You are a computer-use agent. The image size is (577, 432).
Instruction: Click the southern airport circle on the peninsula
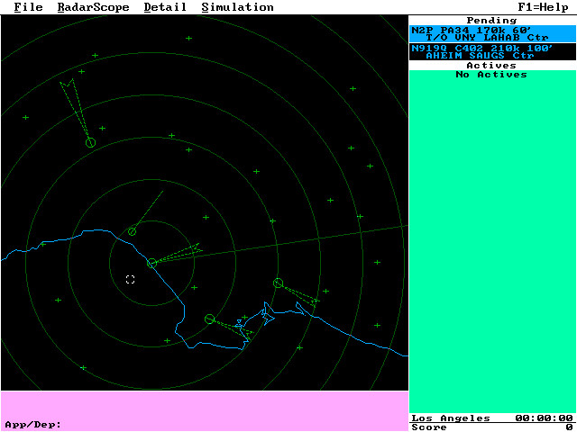[x=209, y=319]
